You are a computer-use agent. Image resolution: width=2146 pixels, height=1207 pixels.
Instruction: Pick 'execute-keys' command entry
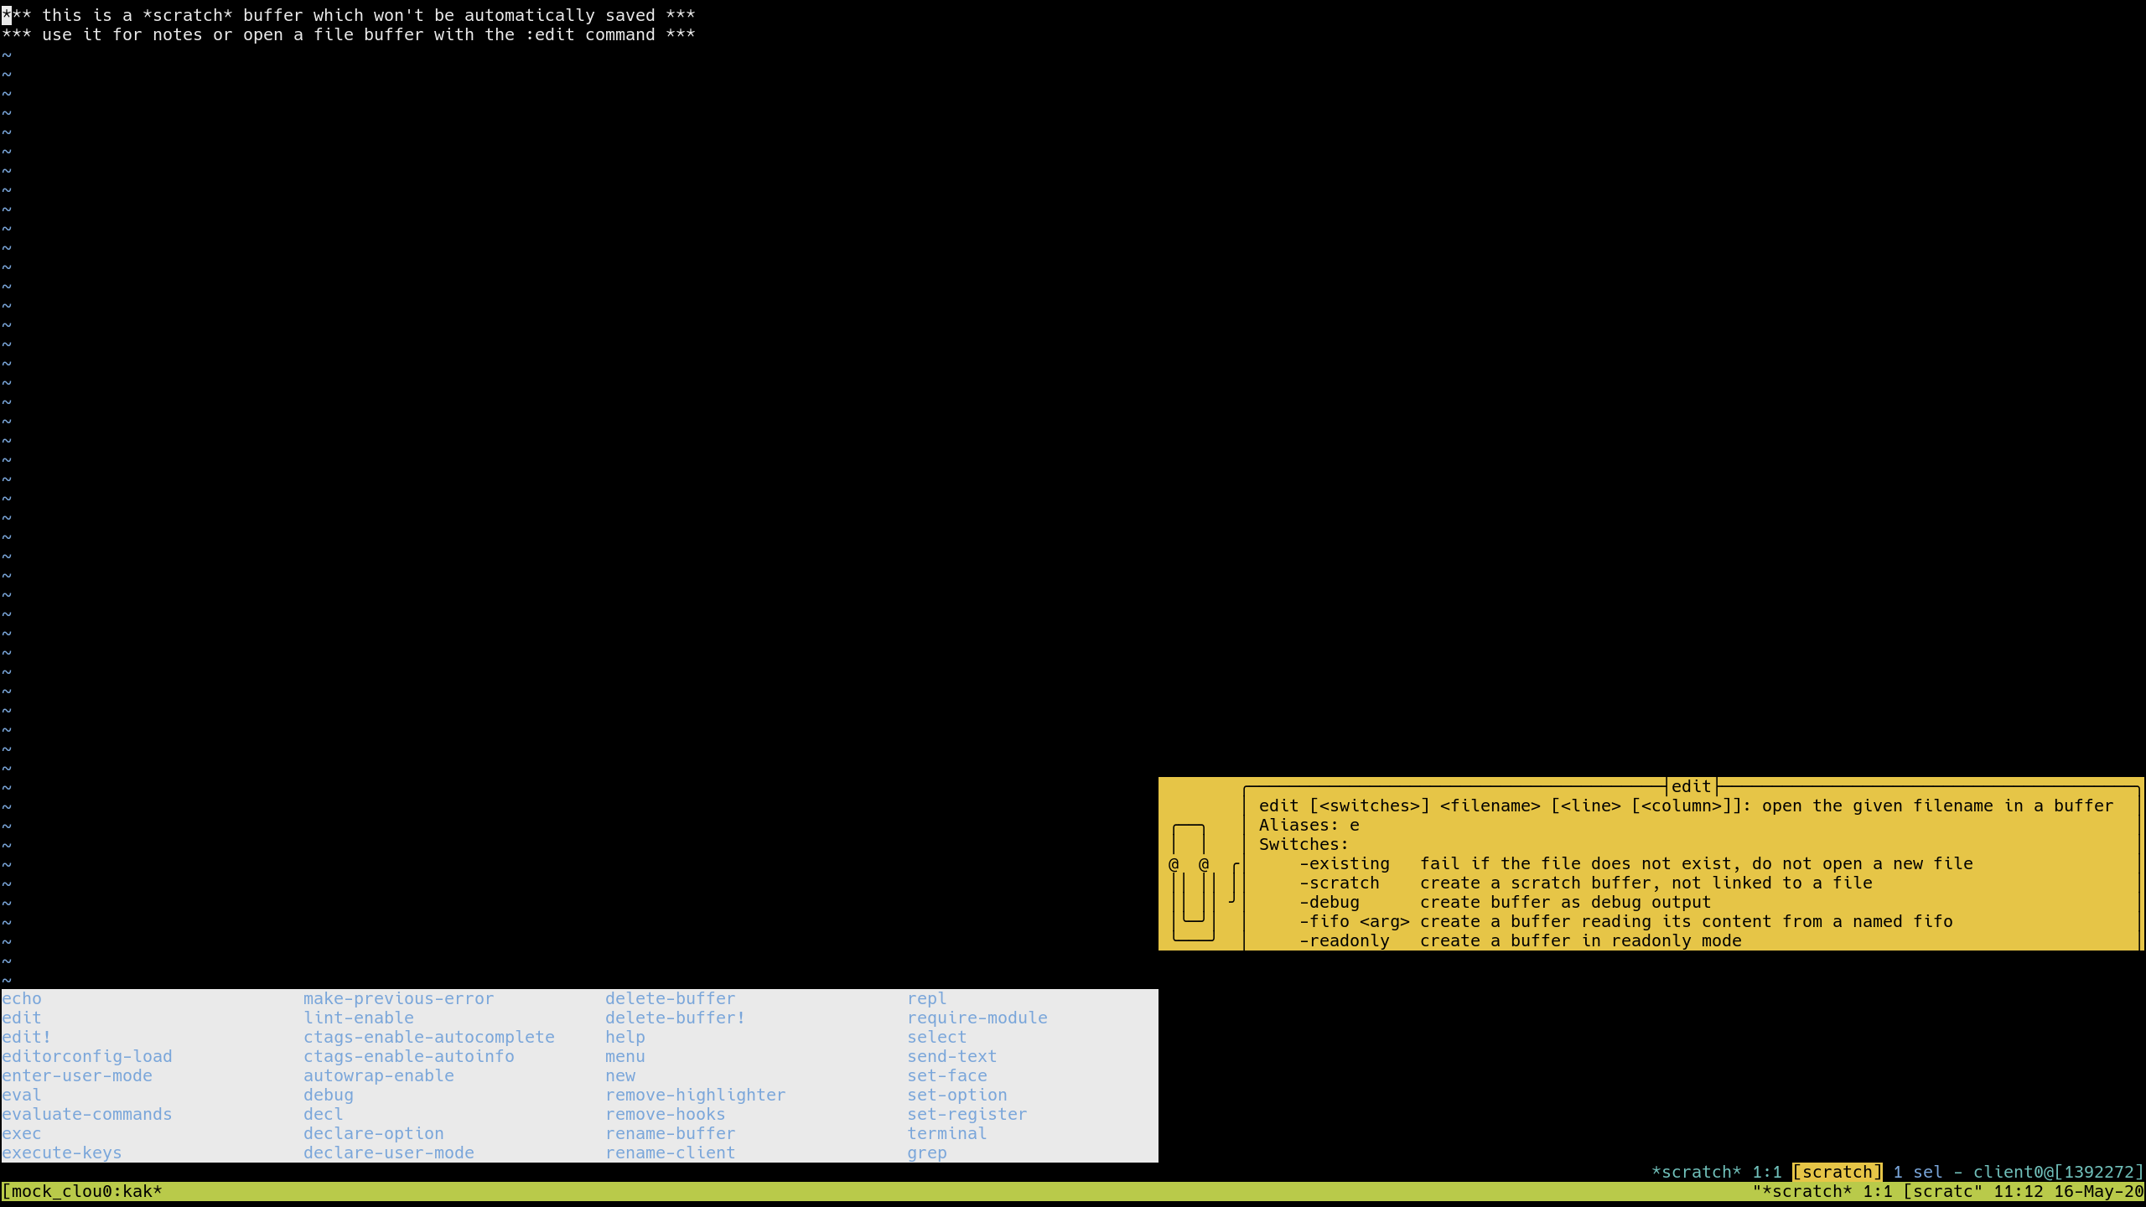62,1153
